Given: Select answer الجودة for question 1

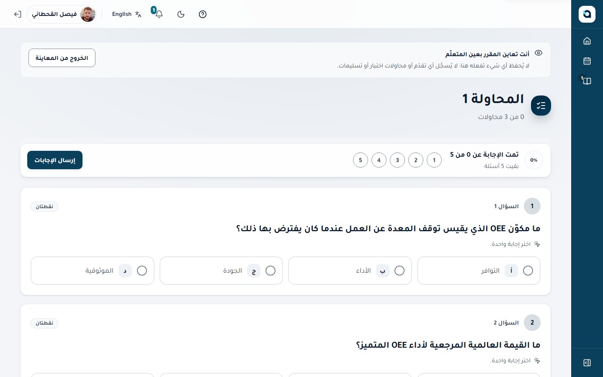Looking at the screenshot, I should [x=221, y=271].
